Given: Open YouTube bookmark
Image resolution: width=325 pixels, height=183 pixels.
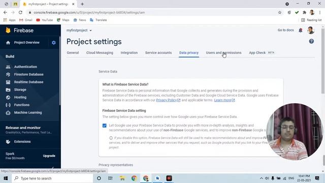Looking at the screenshot, I should (45, 20).
